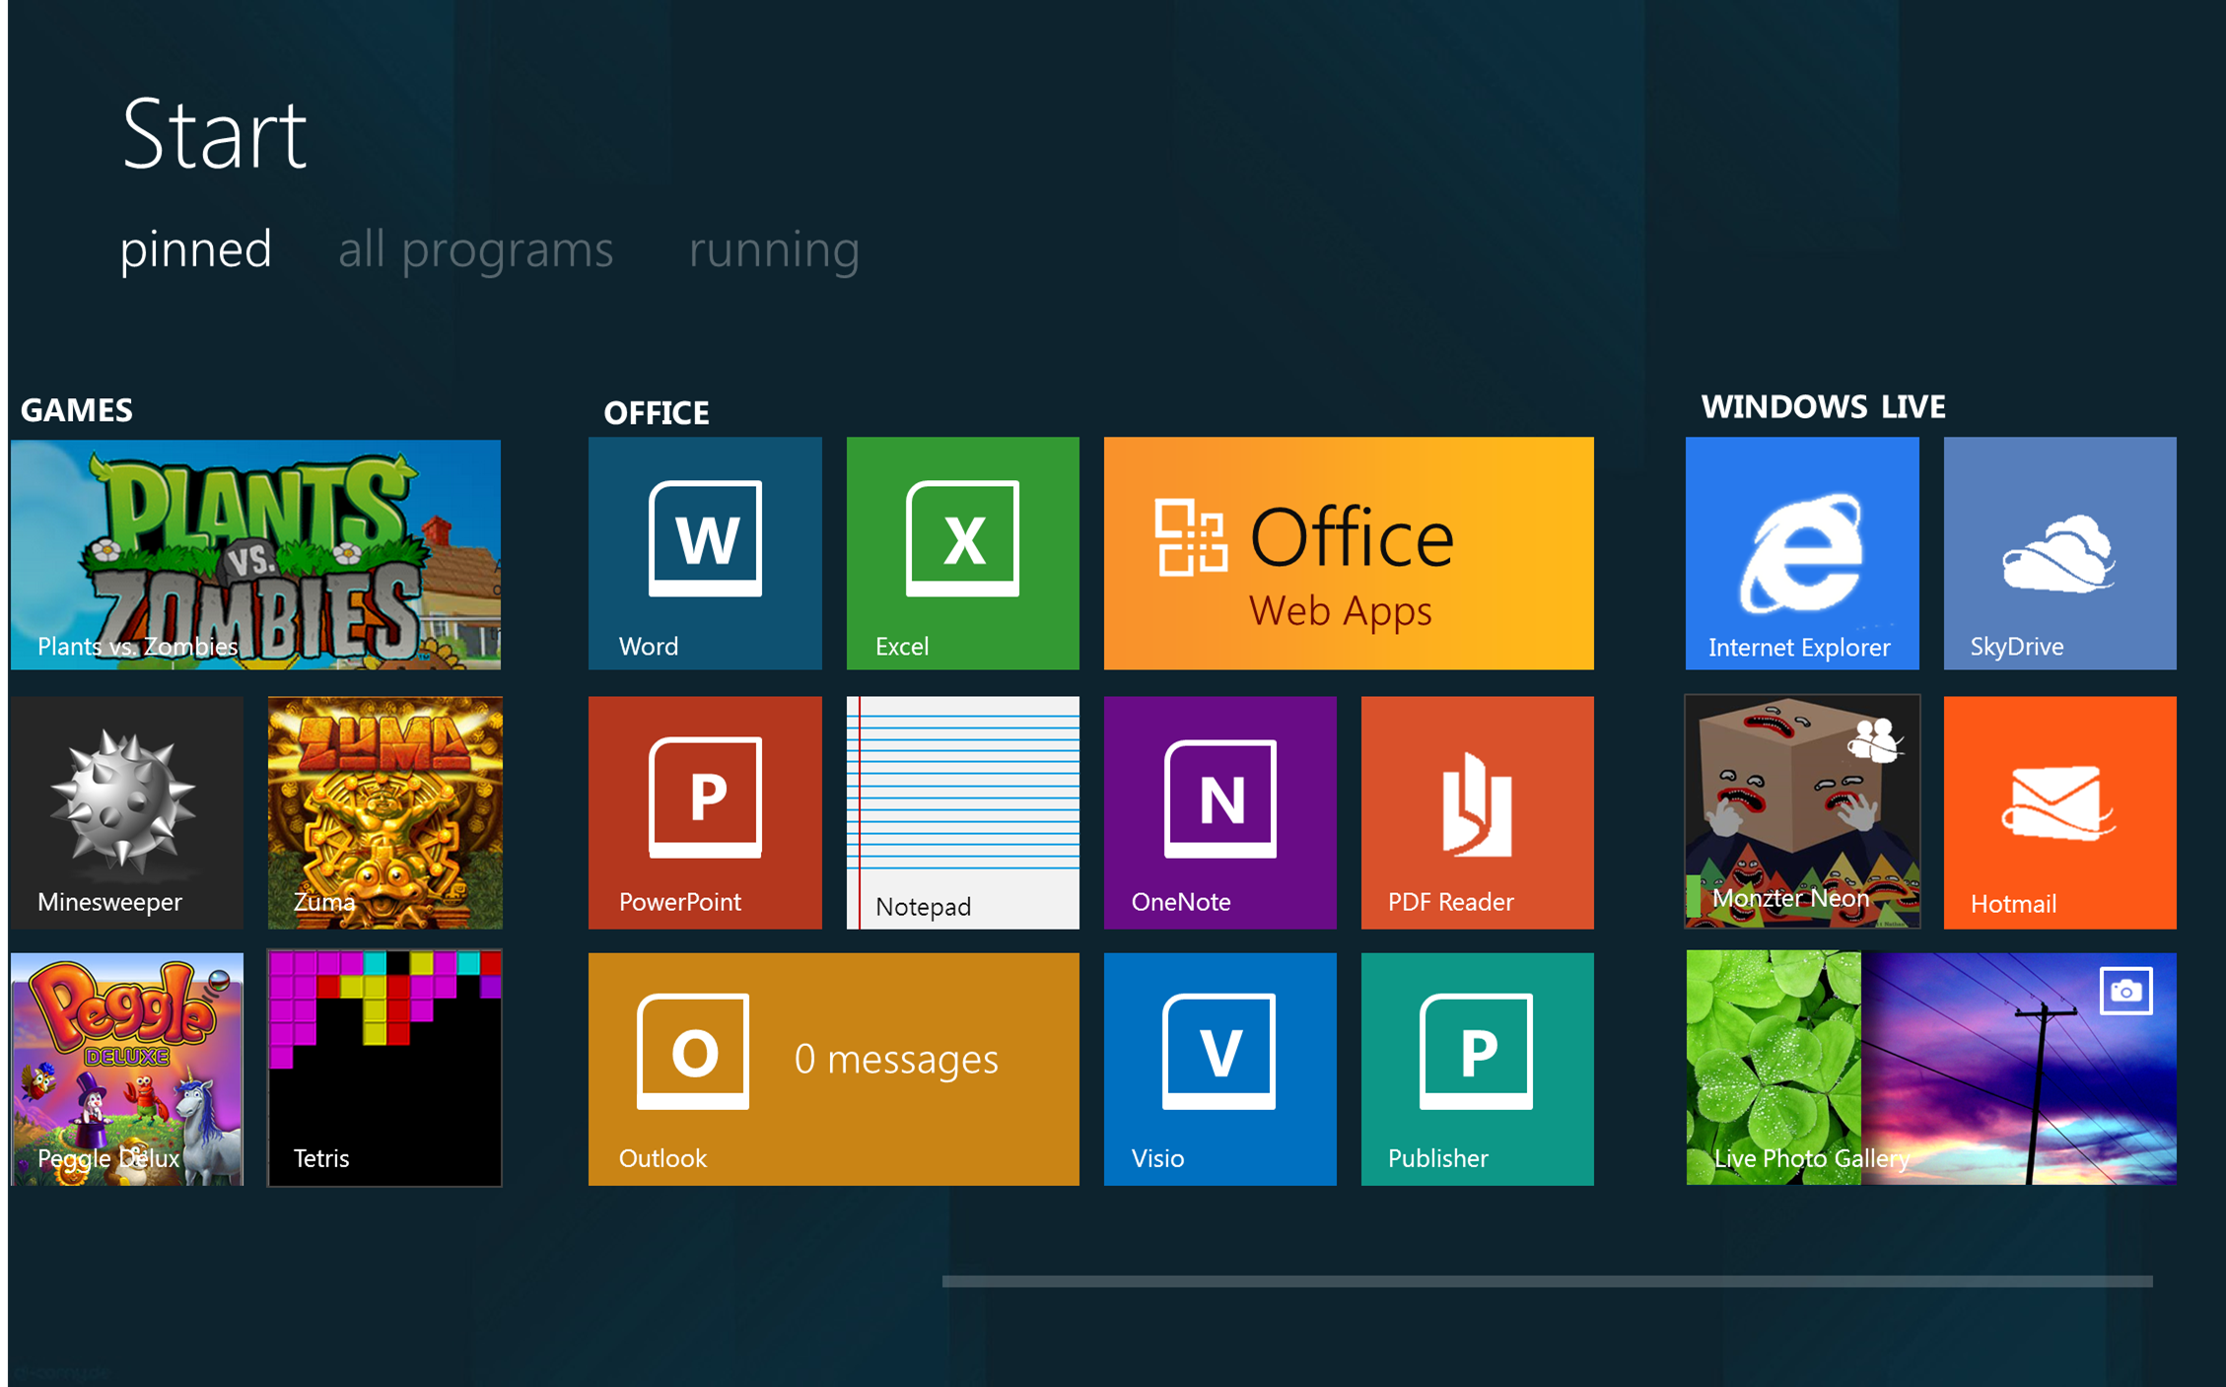Image resolution: width=2226 pixels, height=1387 pixels.
Task: Launch the Visio tile
Action: (1220, 1069)
